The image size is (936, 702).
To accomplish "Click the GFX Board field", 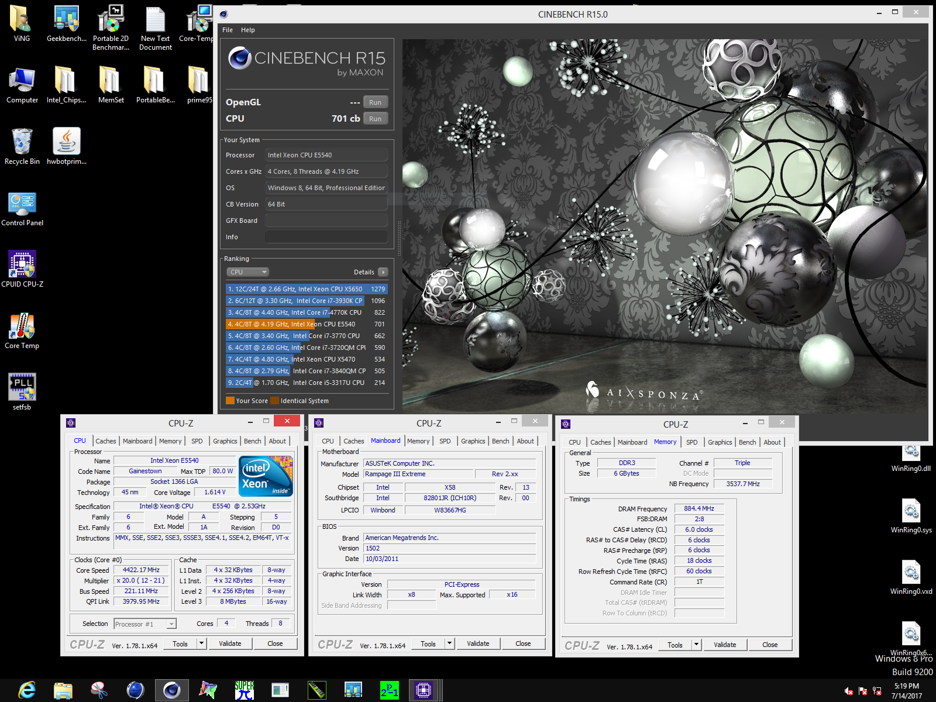I will 326,221.
